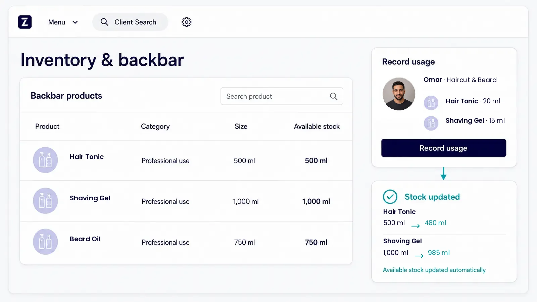537x302 pixels.
Task: Select the Hair Tonic product name
Action: (87, 157)
